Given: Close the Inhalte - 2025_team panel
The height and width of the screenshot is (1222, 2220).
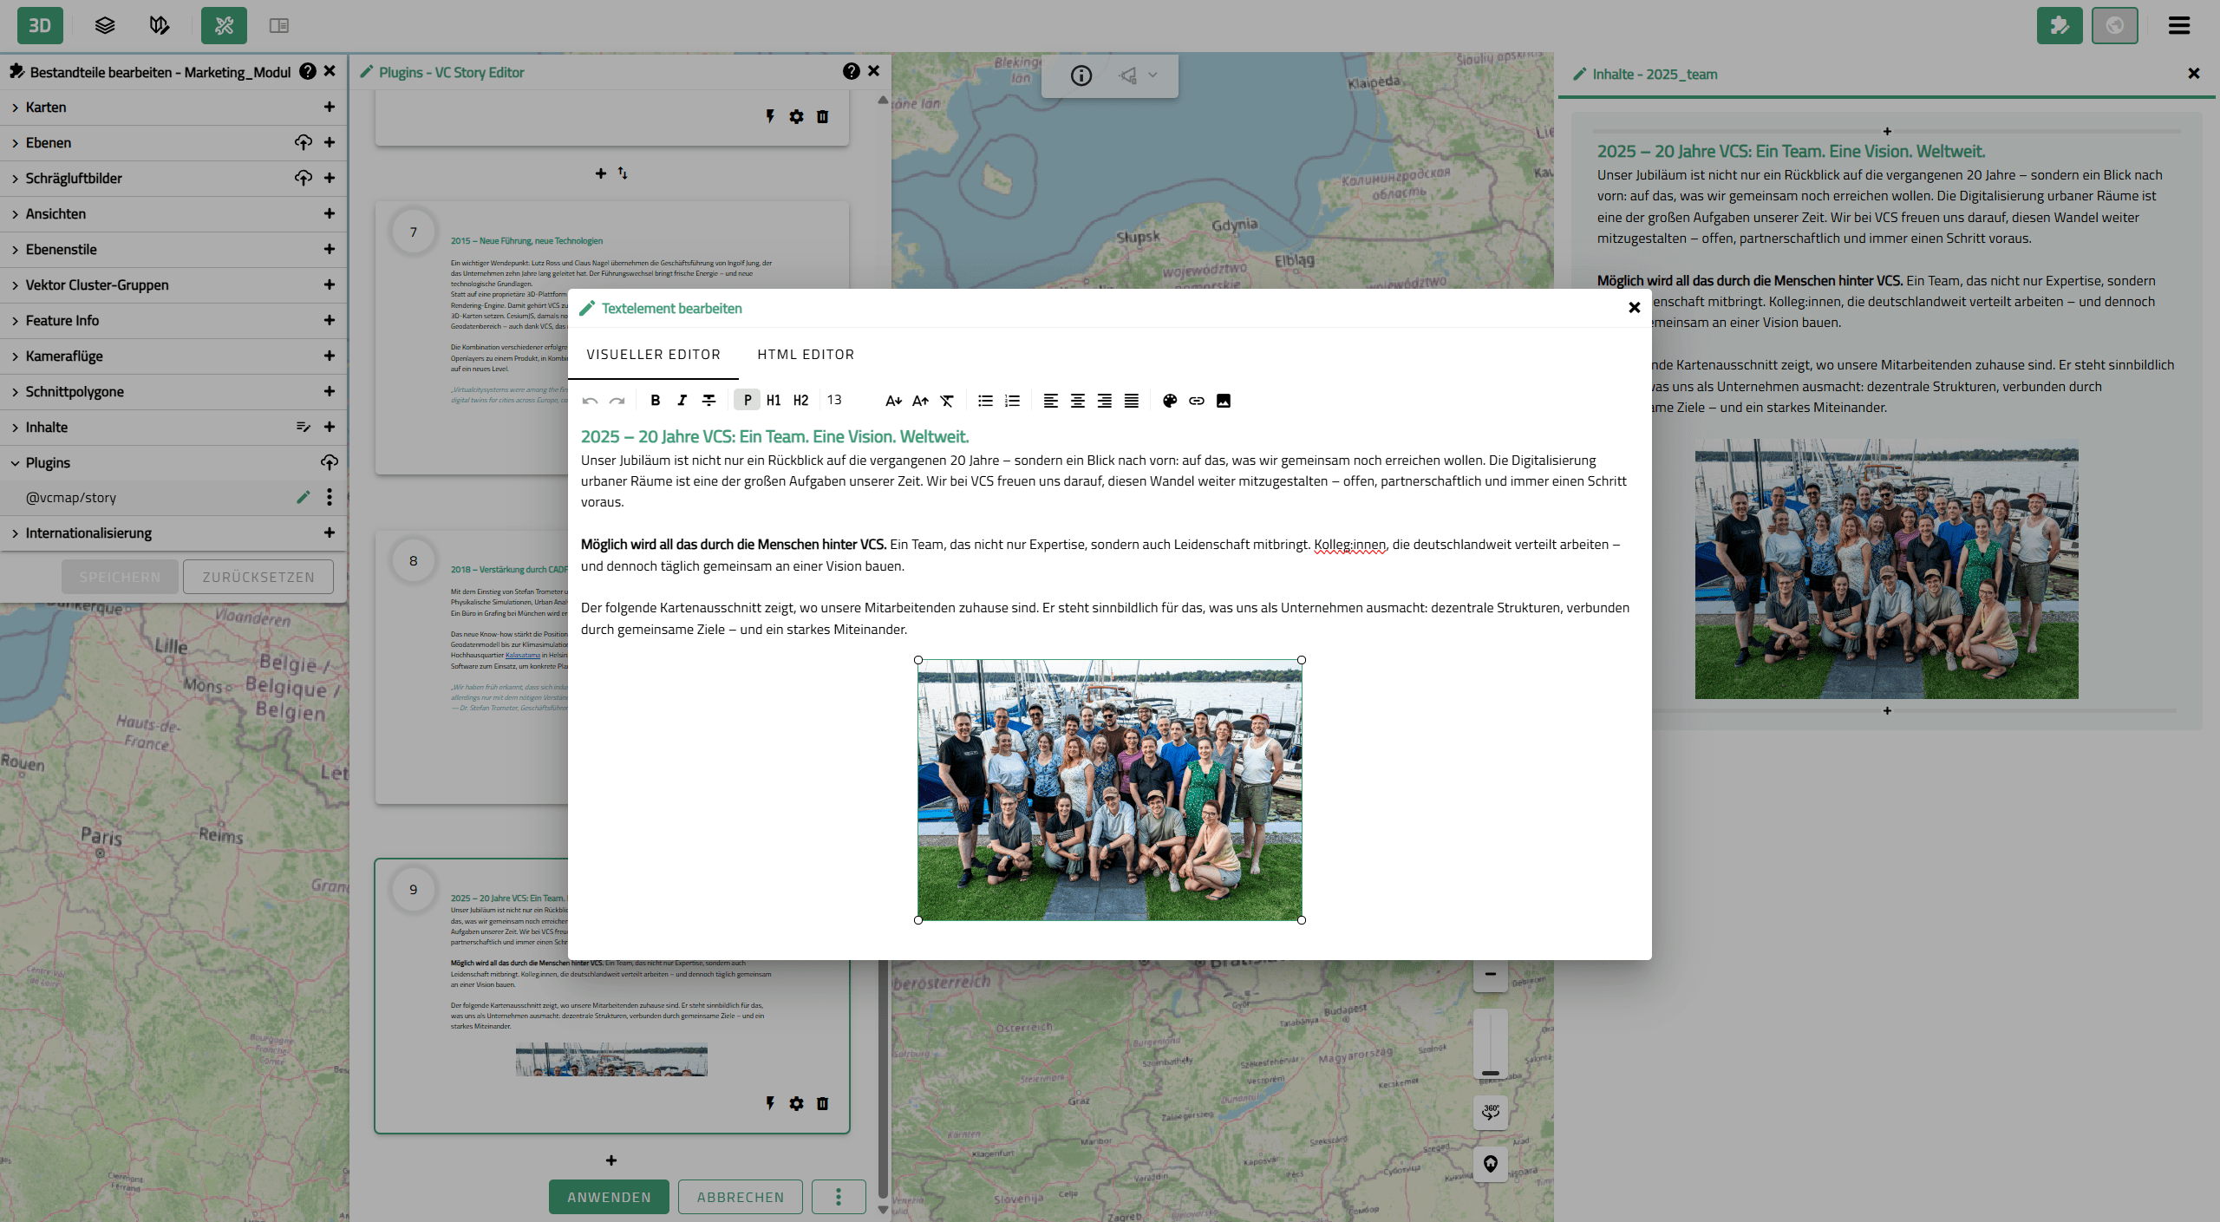Looking at the screenshot, I should coord(2194,74).
